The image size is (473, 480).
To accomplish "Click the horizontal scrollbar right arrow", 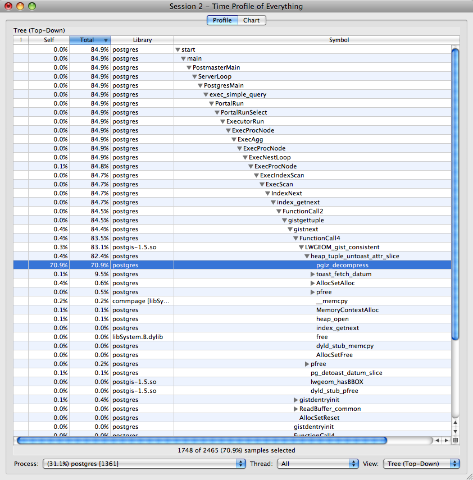I will (x=447, y=440).
